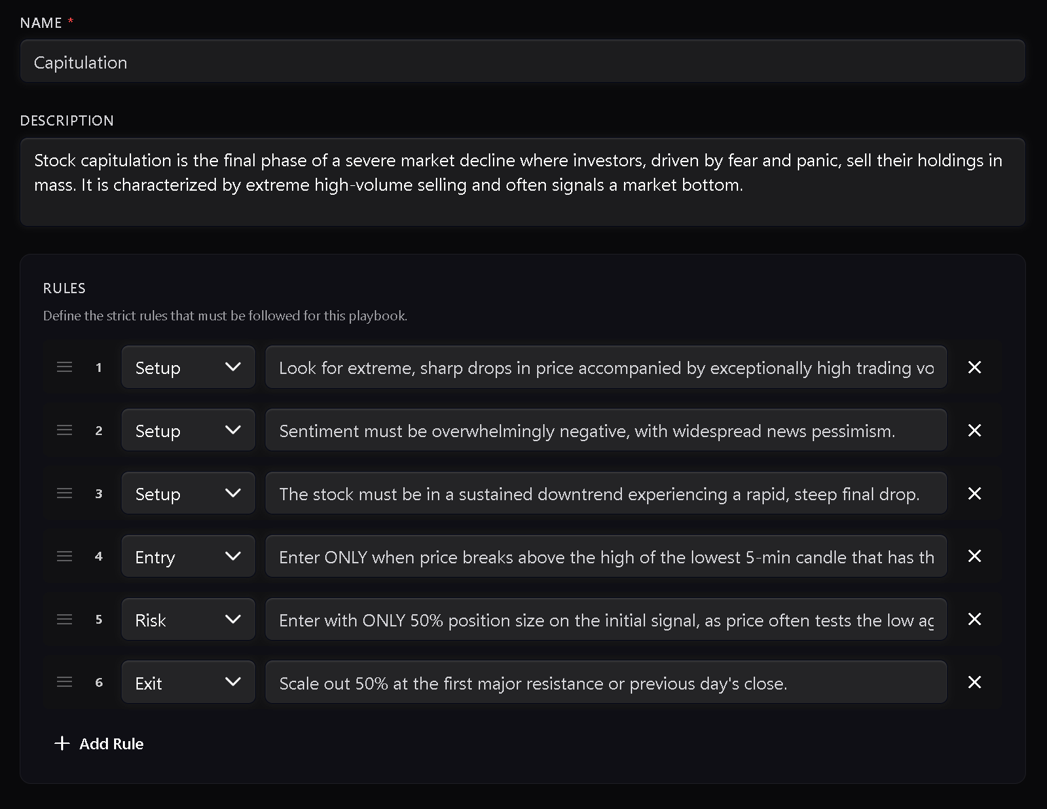
Task: Edit the rule text about sustained downtrend
Action: 606,493
